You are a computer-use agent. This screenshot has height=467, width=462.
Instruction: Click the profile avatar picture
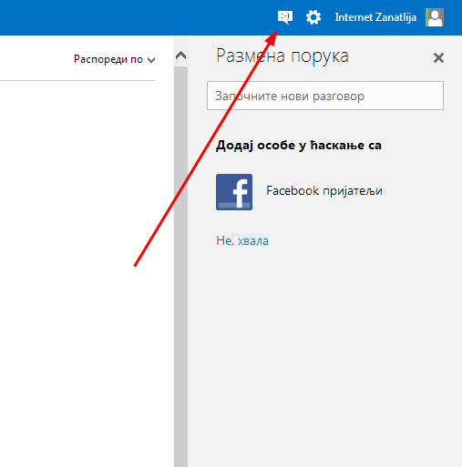point(435,17)
